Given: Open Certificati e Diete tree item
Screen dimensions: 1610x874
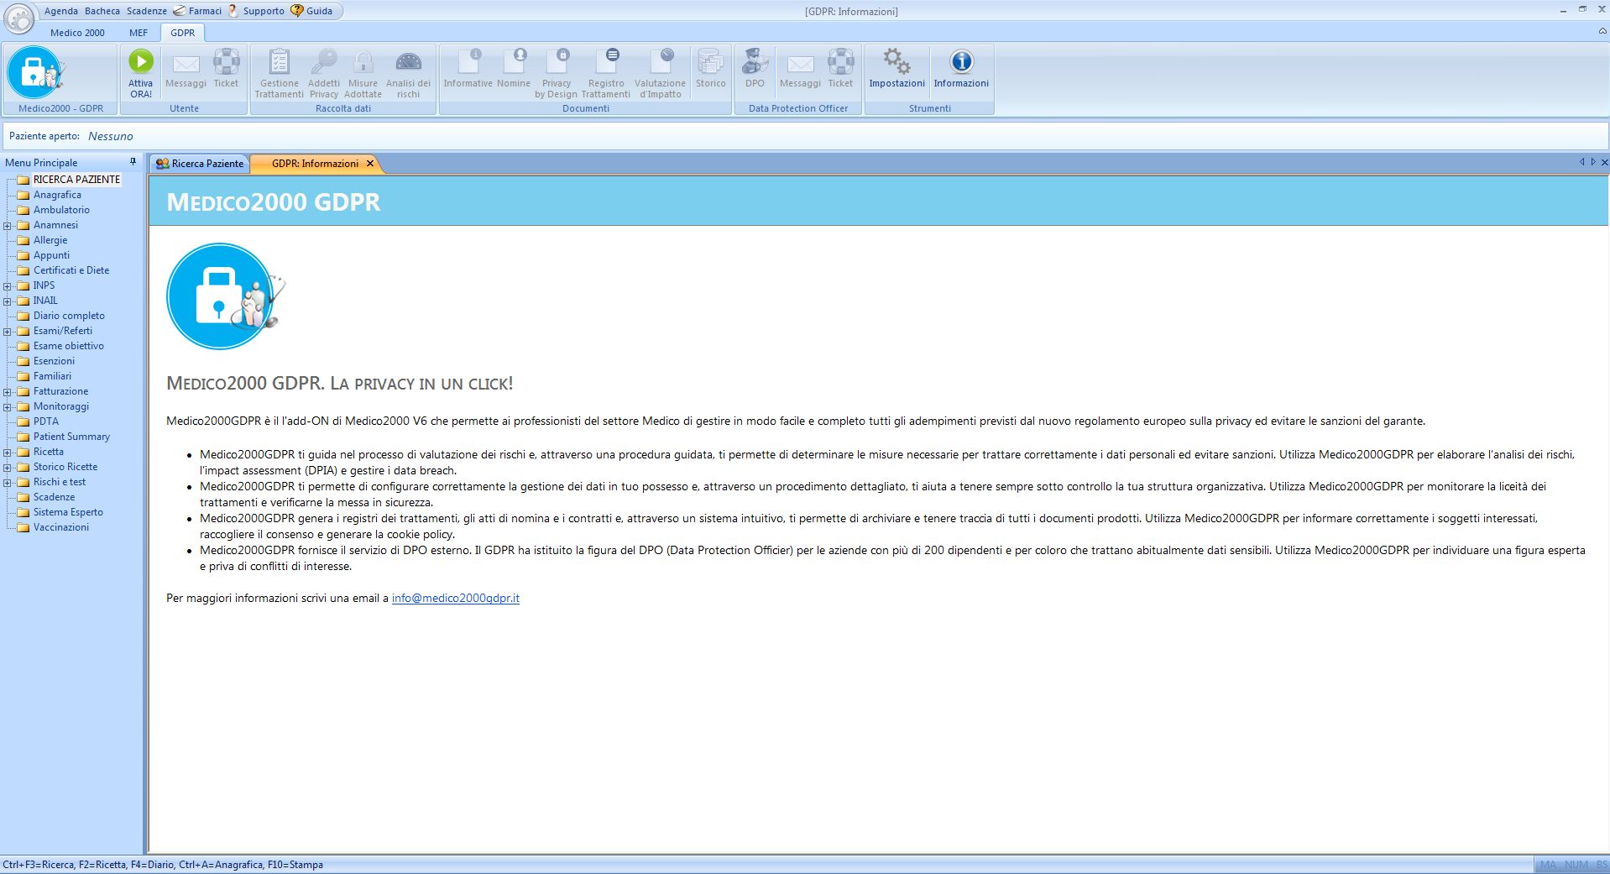Looking at the screenshot, I should 71,270.
